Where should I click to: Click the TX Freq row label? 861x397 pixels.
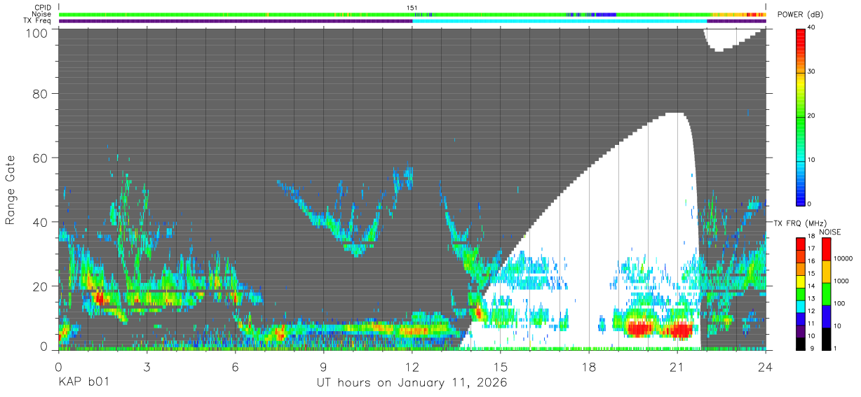pyautogui.click(x=37, y=20)
